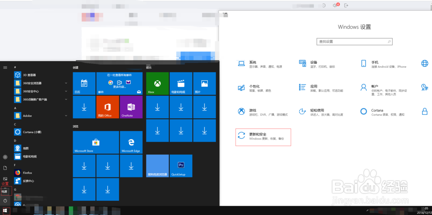Click the exit icon beside the speaker
The width and height of the screenshot is (432, 215).
[346, 5]
